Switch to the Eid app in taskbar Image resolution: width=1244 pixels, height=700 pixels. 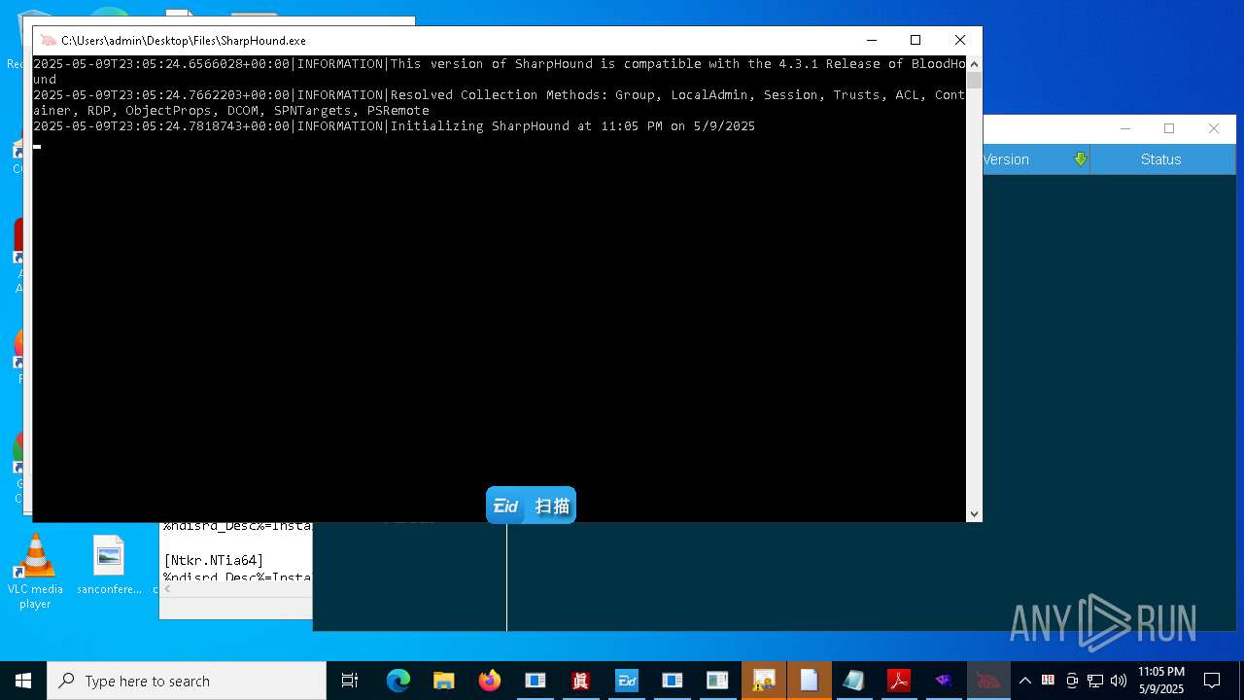point(627,681)
